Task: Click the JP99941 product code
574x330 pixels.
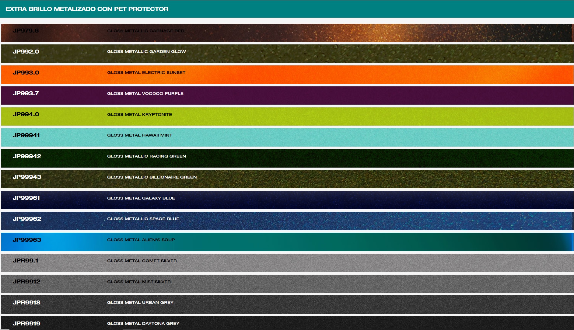Action: [26, 135]
